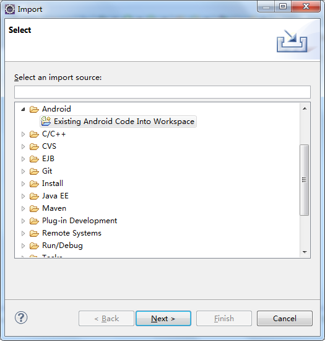The height and width of the screenshot is (341, 325).
Task: Focus the import source filter field
Action: pos(162,92)
